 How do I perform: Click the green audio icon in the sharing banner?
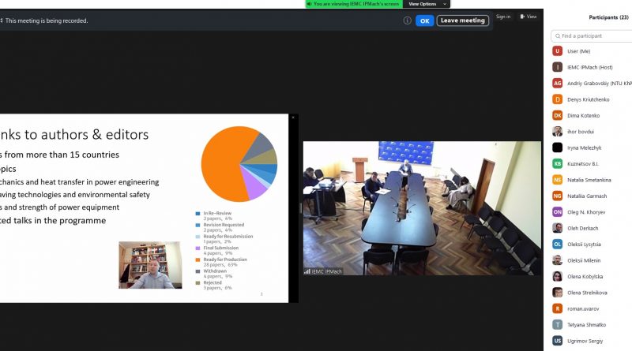(x=309, y=4)
